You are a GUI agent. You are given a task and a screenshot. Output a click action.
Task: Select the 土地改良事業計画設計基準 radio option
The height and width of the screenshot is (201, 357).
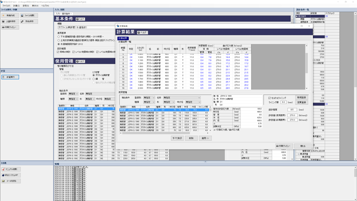pyautogui.click(x=59, y=40)
